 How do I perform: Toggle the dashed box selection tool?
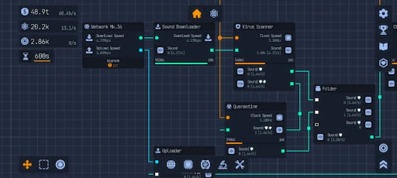click(x=44, y=165)
